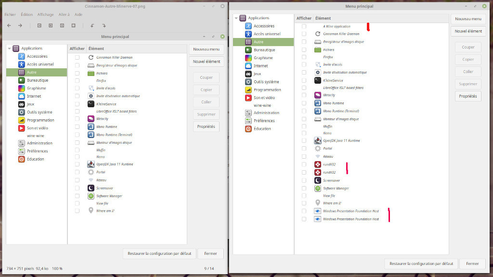The width and height of the screenshot is (493, 277).
Task: Tick the checkbox for the first rundll32
Action: (x=304, y=164)
